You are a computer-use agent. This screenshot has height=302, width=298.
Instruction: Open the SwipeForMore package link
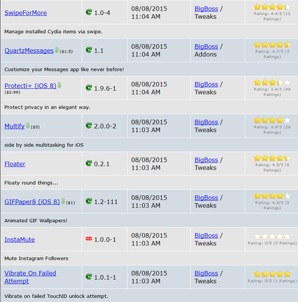tap(25, 13)
